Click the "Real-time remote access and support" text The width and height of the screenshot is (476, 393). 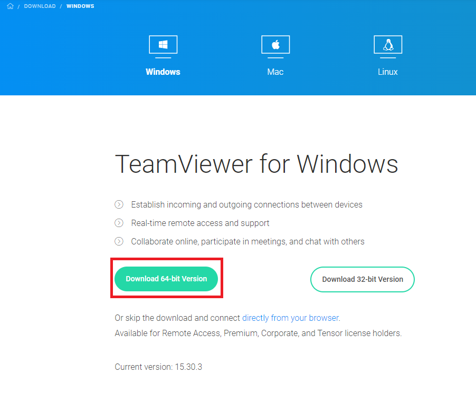(x=200, y=223)
